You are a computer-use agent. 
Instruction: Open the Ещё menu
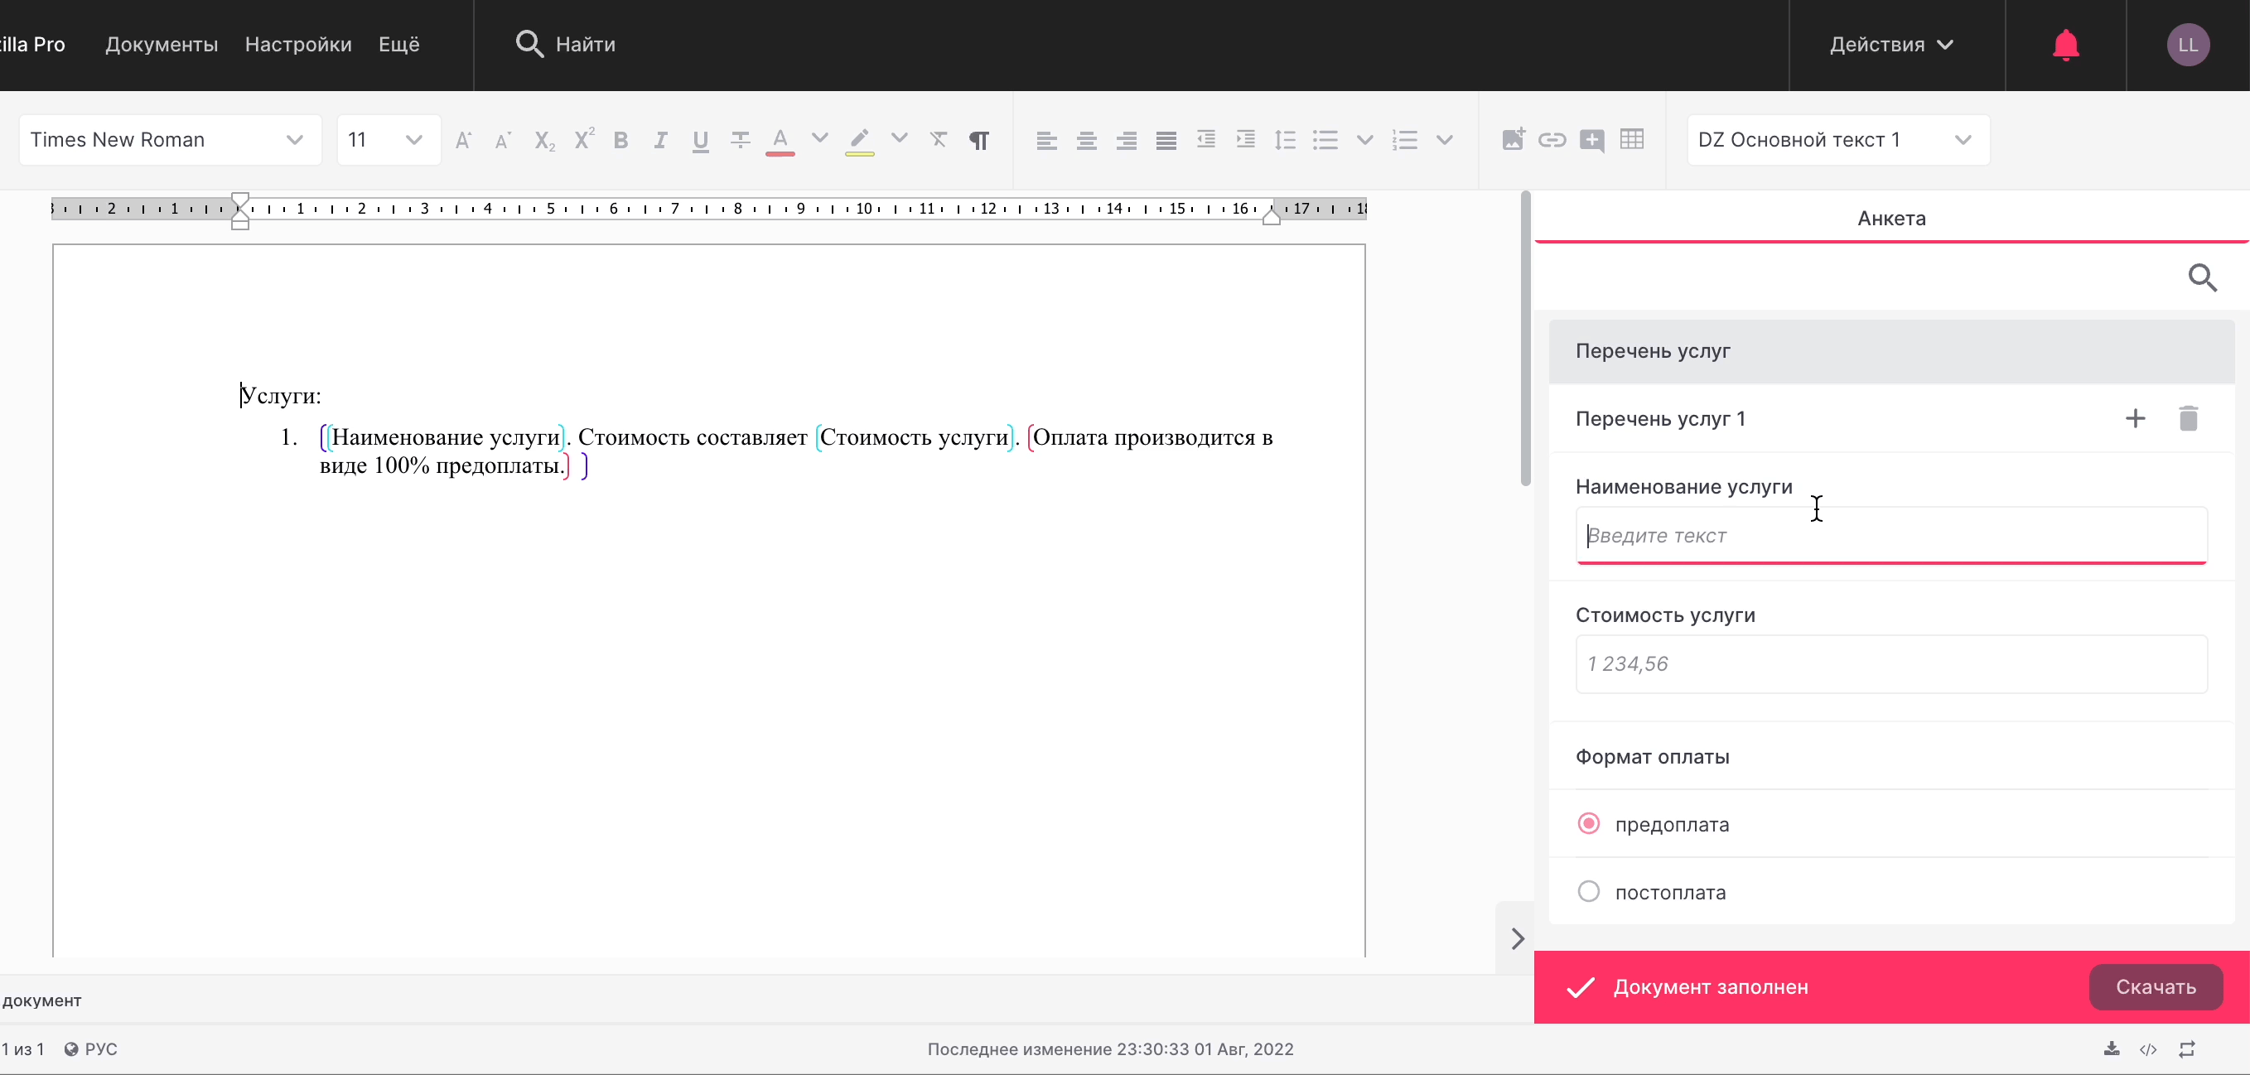[x=399, y=45]
